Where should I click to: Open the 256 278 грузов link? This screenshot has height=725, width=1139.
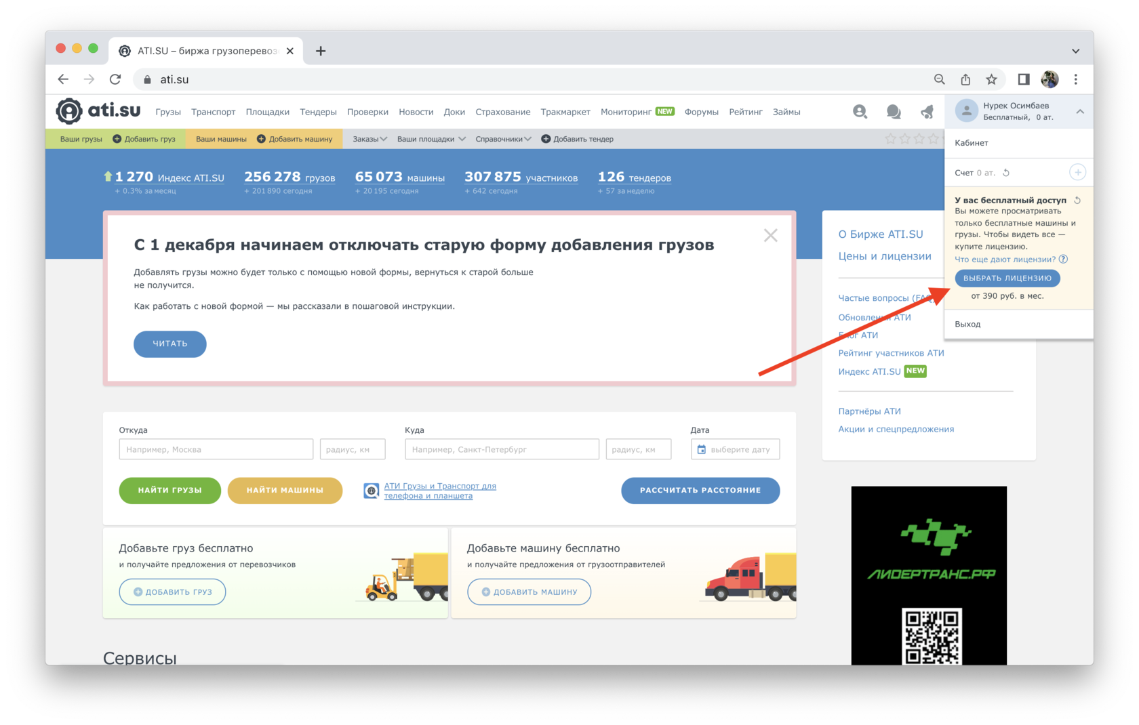click(289, 178)
